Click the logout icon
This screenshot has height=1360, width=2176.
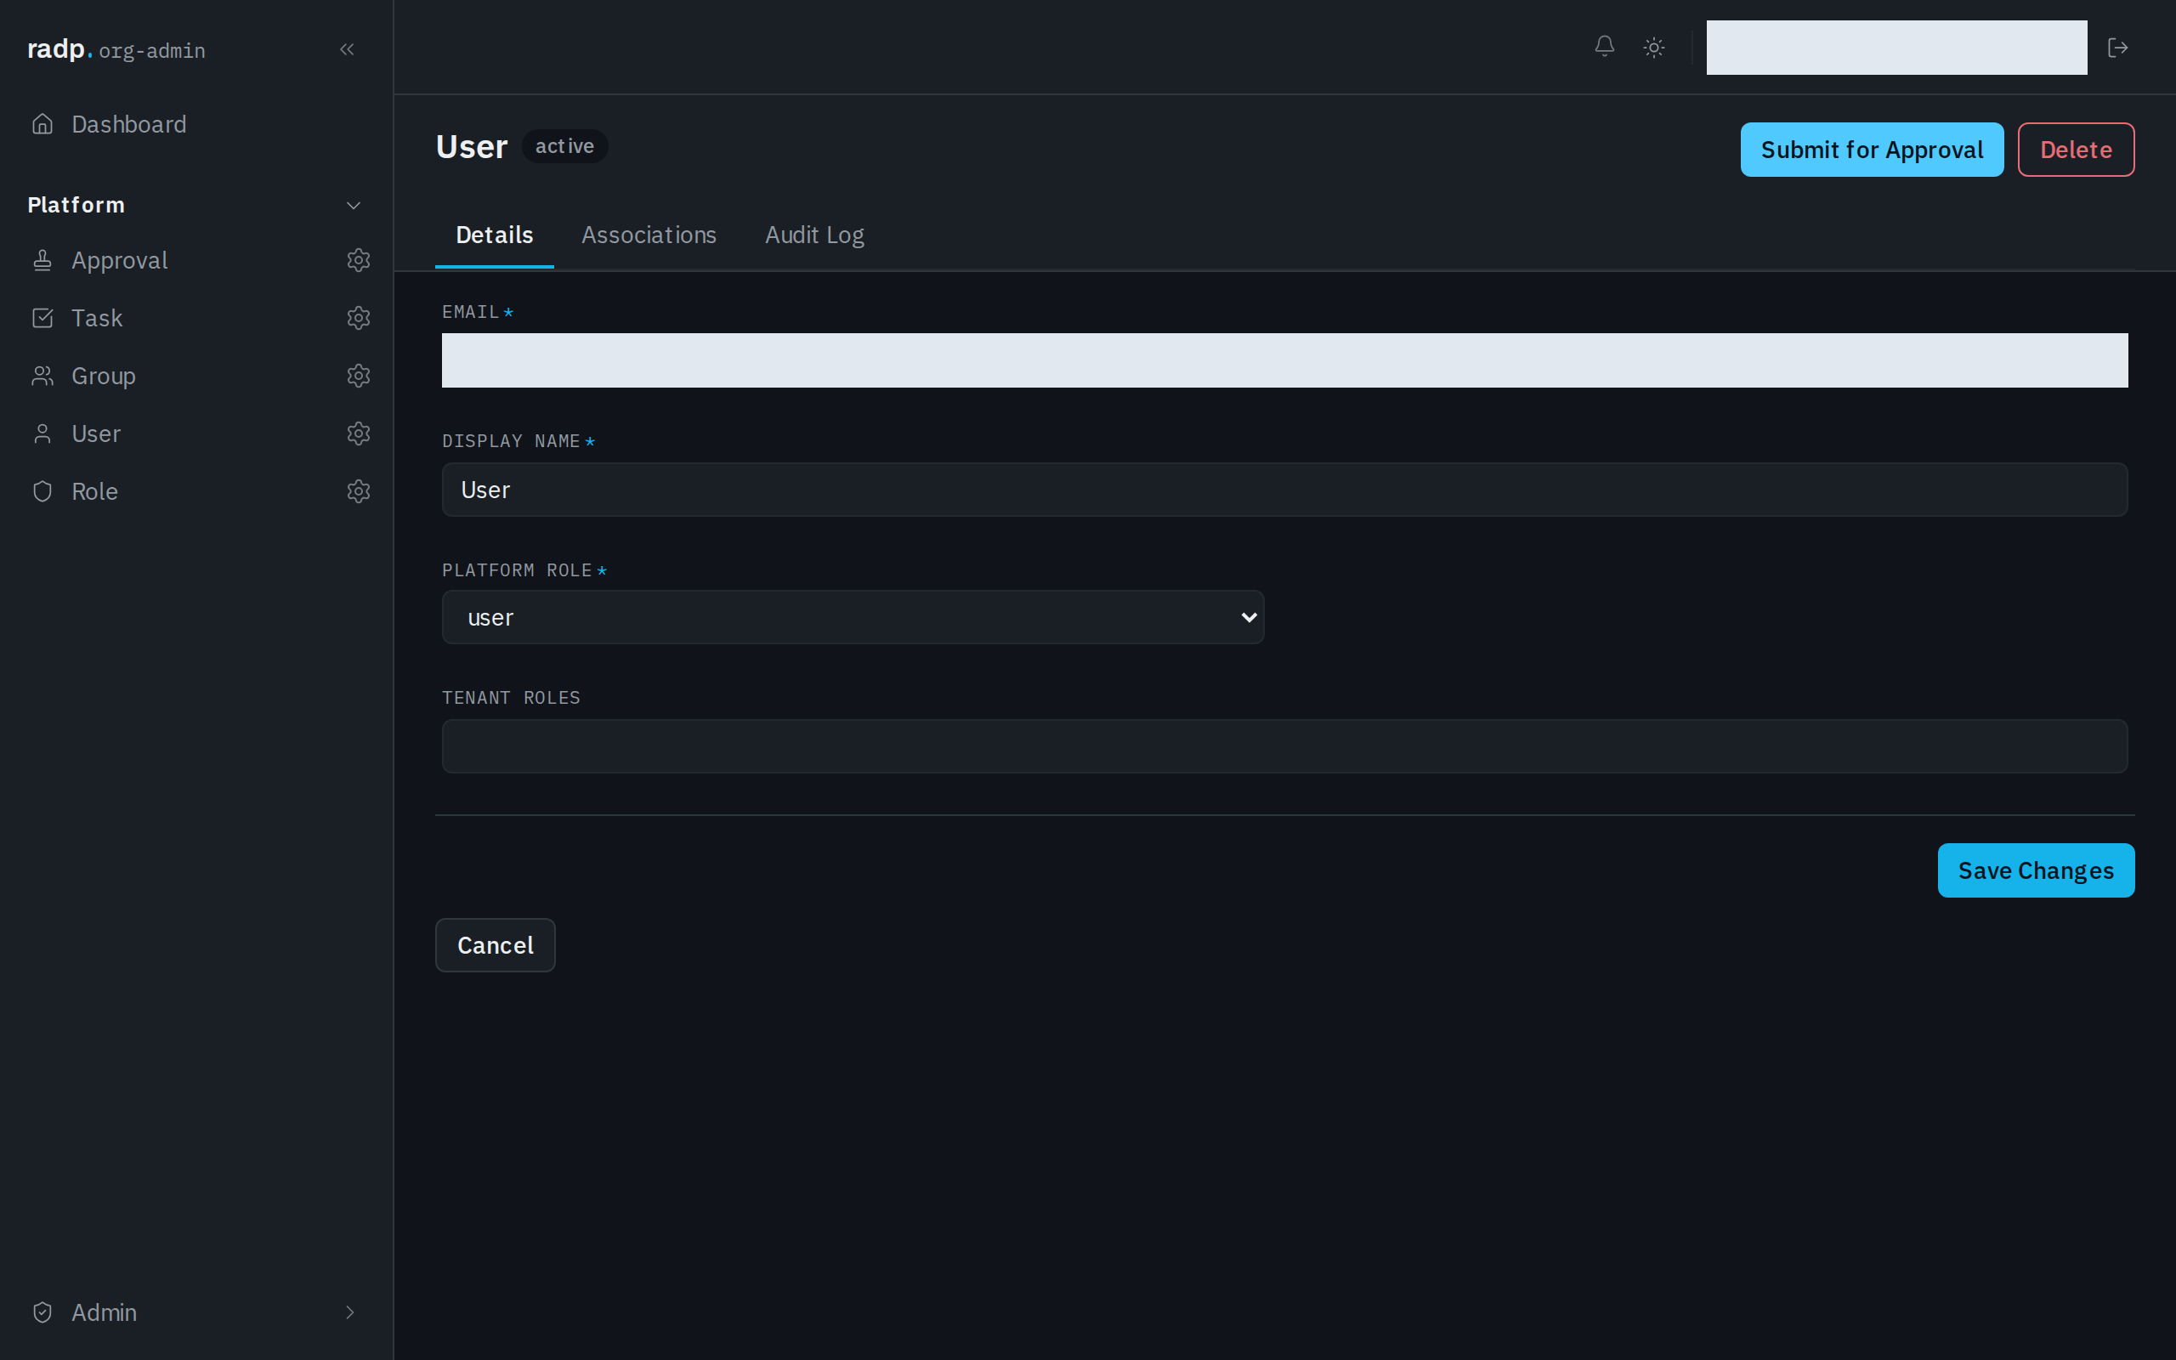tap(2117, 48)
